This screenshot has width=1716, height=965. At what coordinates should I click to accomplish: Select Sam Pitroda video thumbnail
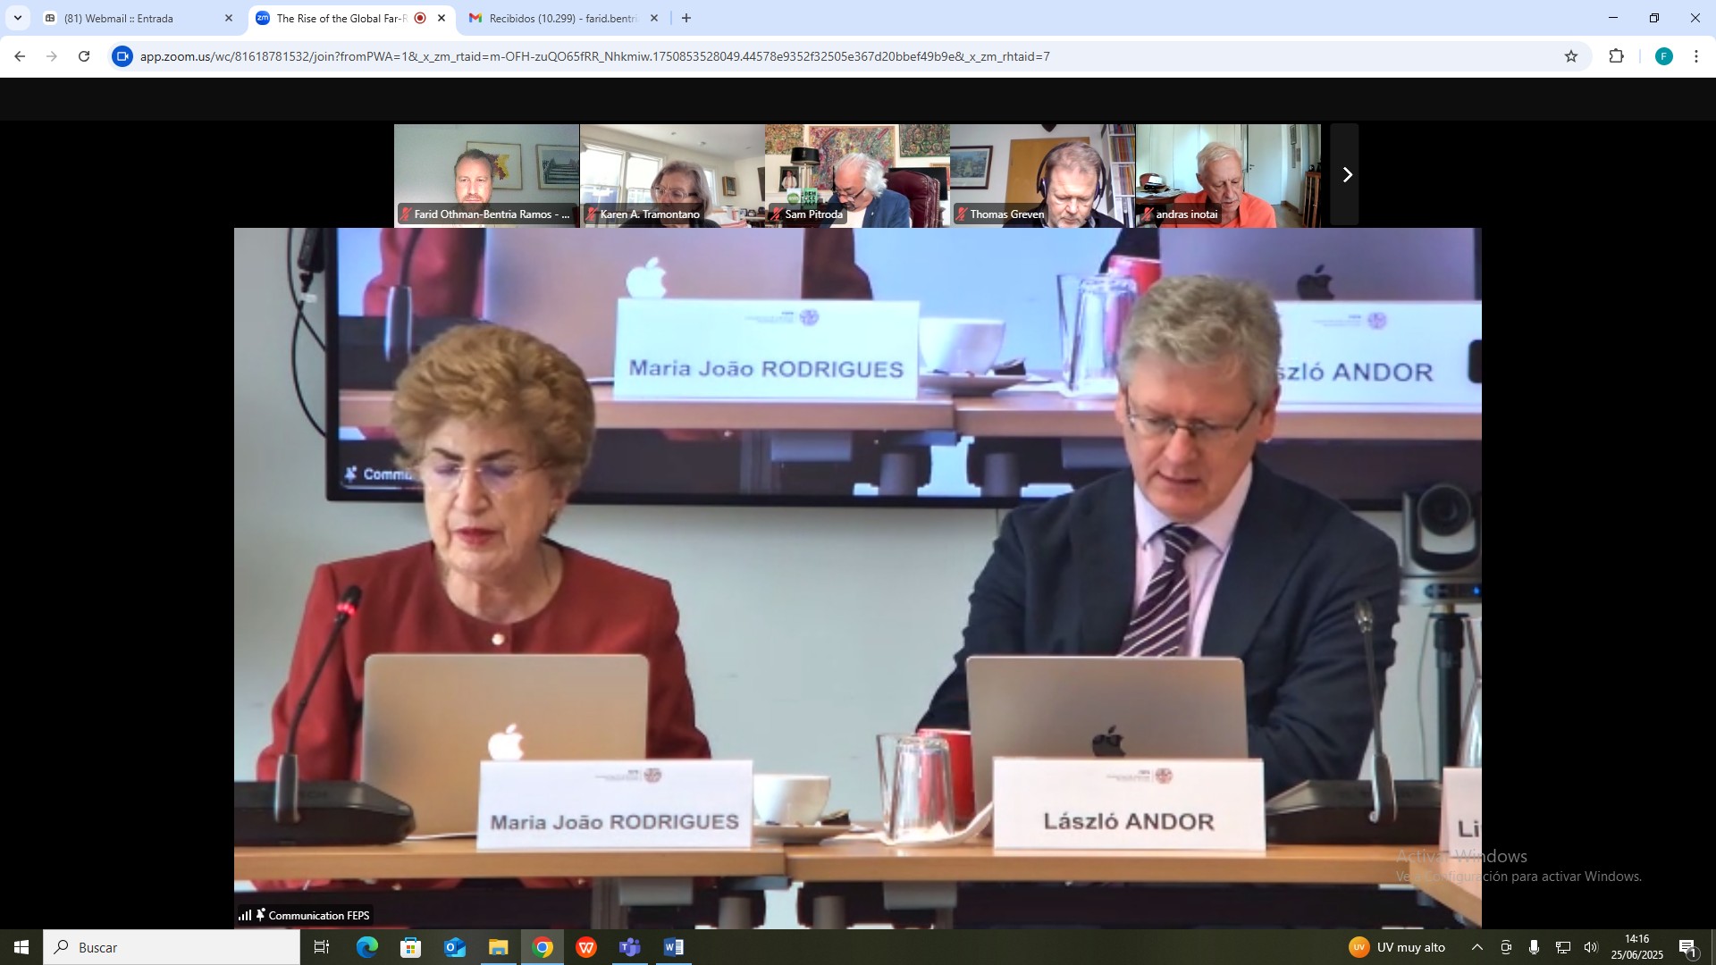click(857, 175)
